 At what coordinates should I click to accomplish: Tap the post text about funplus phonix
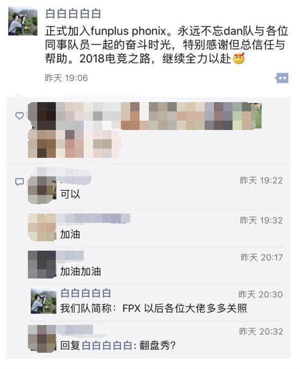[x=166, y=45]
